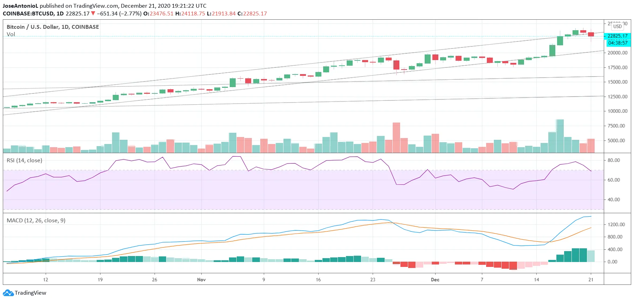Click the Dec label on time axis
Viewport: 634px width, 301px height.
pyautogui.click(x=435, y=280)
